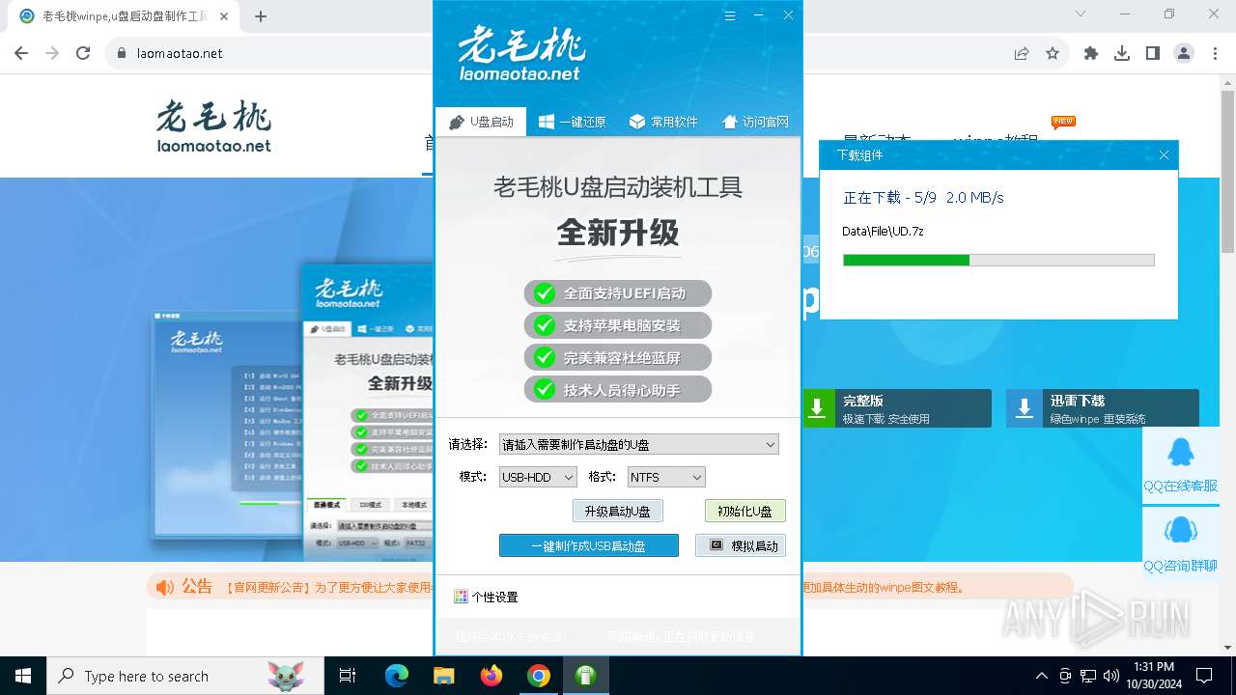Switch to the laomaotao app on taskbar
This screenshot has width=1236, height=695.
tap(586, 676)
